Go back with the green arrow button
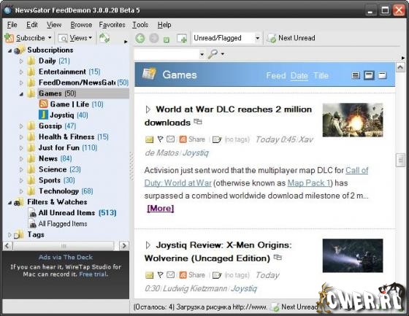This screenshot has height=316, width=409. [x=140, y=39]
